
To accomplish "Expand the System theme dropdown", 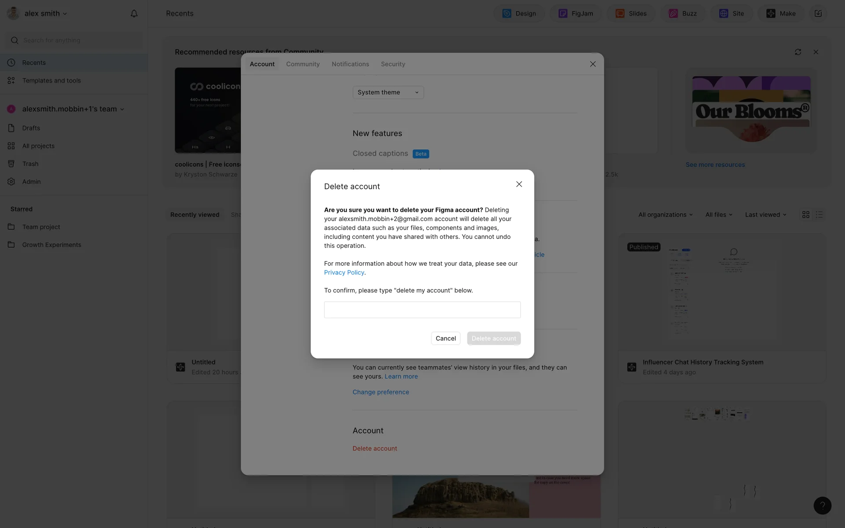I will tap(388, 92).
